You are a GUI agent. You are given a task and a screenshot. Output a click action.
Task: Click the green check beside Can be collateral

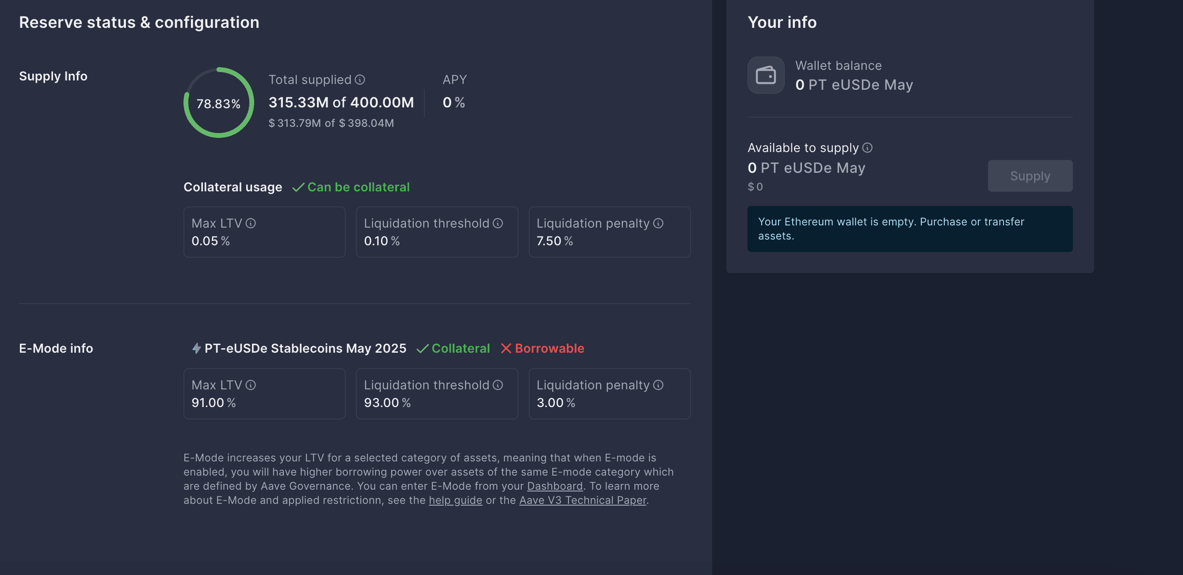(x=298, y=187)
